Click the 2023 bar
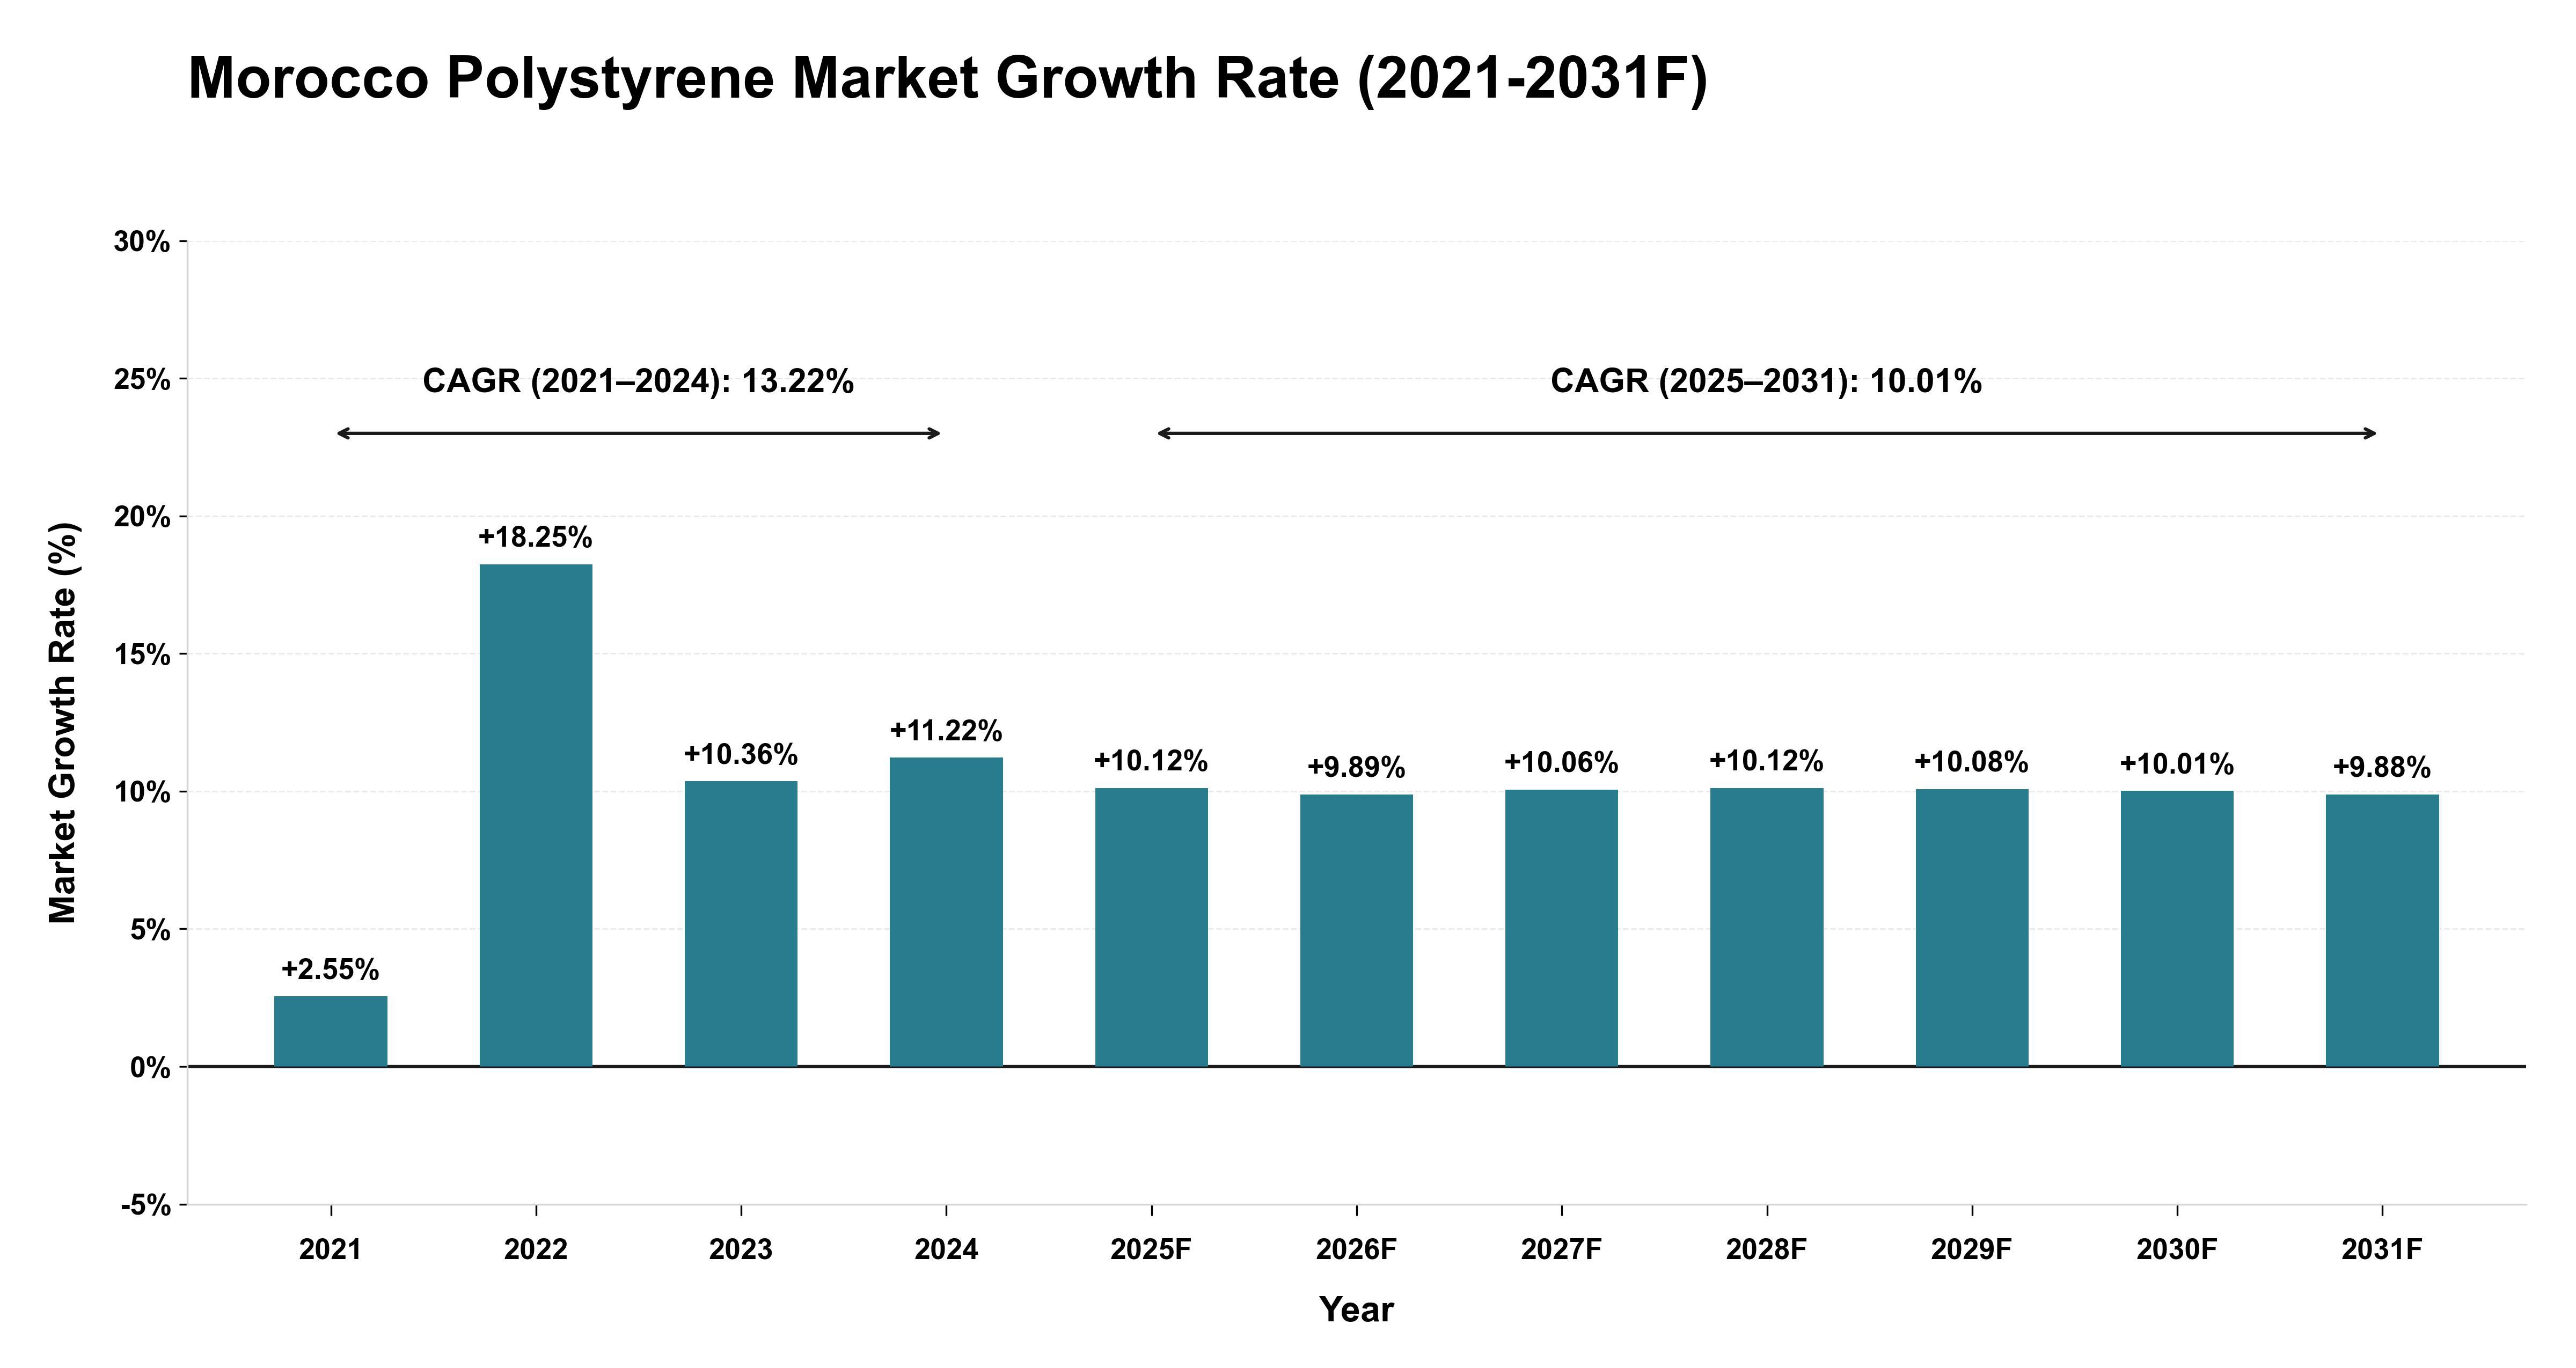The width and height of the screenshot is (2576, 1368). pyautogui.click(x=741, y=924)
